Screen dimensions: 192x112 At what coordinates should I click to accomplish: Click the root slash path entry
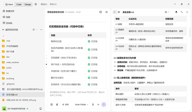point(3,36)
